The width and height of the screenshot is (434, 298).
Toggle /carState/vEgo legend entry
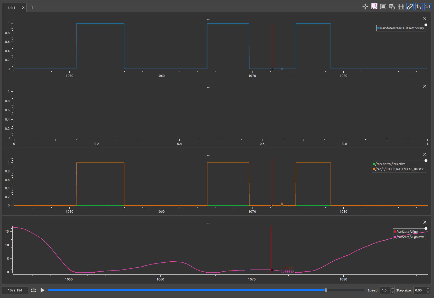point(406,232)
